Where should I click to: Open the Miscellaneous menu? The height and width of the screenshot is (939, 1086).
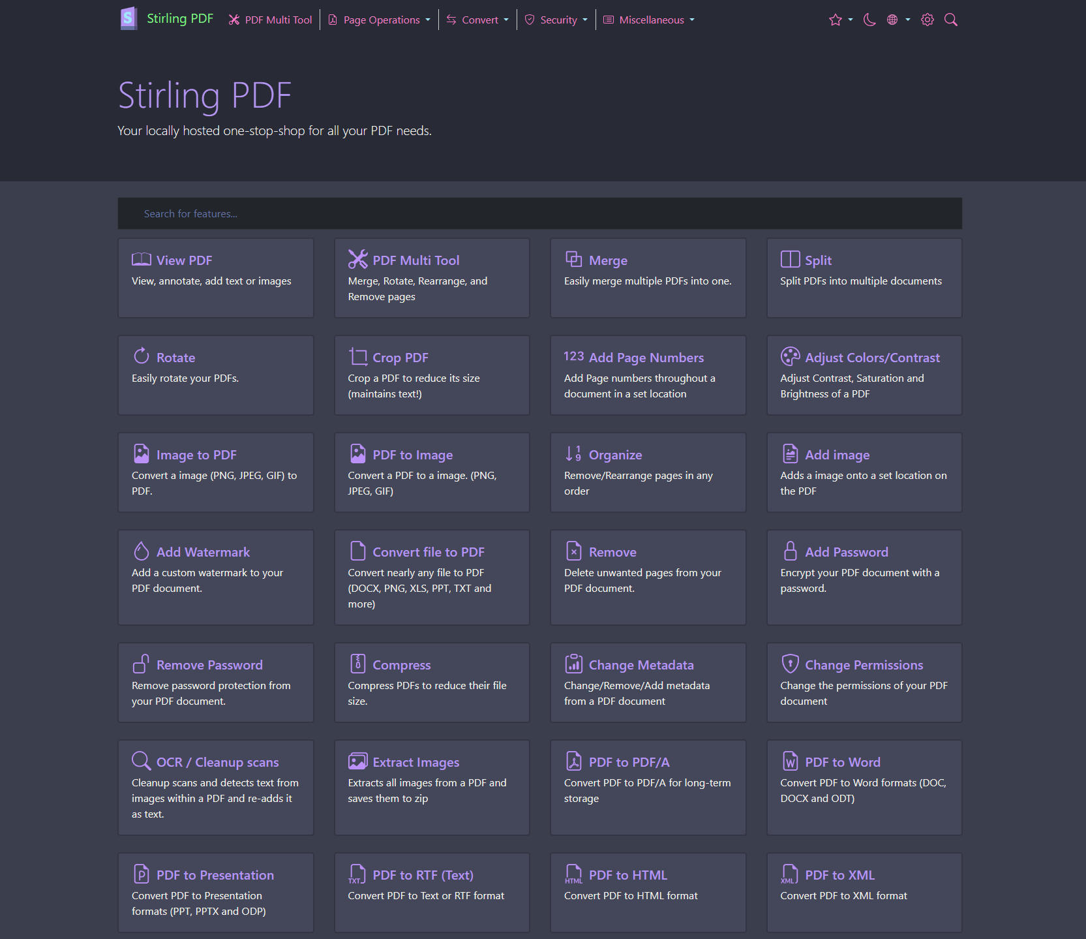pyautogui.click(x=648, y=20)
